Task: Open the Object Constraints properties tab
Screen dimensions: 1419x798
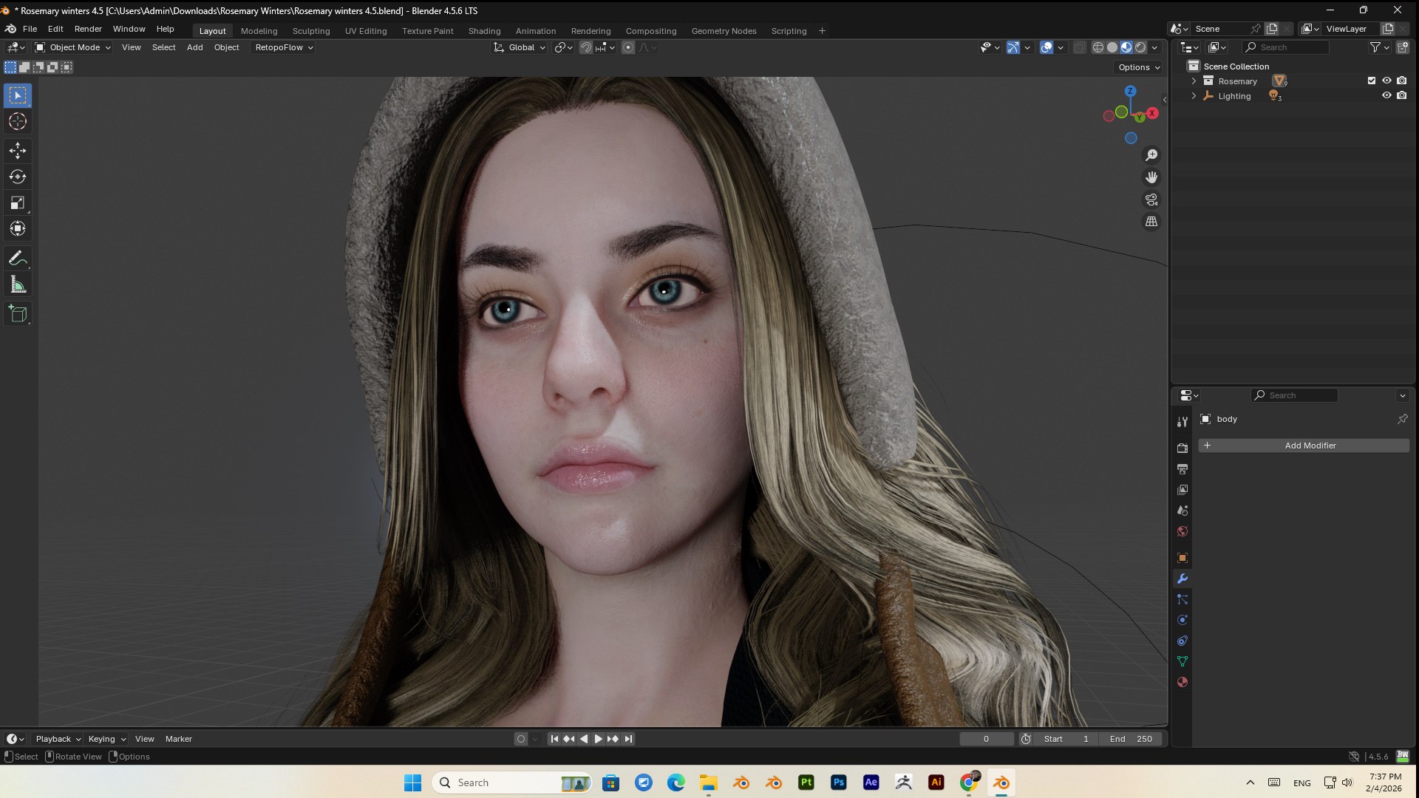Action: click(1182, 641)
